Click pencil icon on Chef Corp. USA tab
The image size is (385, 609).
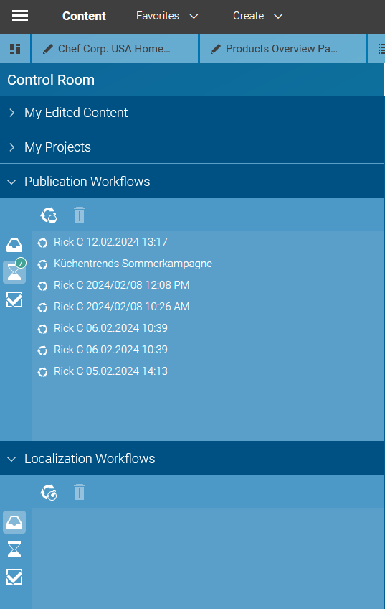pyautogui.click(x=48, y=49)
